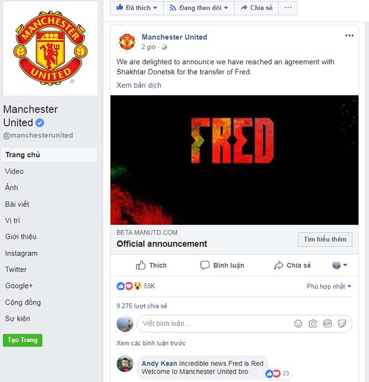The image size is (369, 382).
Task: Click the Tìm hiểu thêm button
Action: tap(325, 239)
